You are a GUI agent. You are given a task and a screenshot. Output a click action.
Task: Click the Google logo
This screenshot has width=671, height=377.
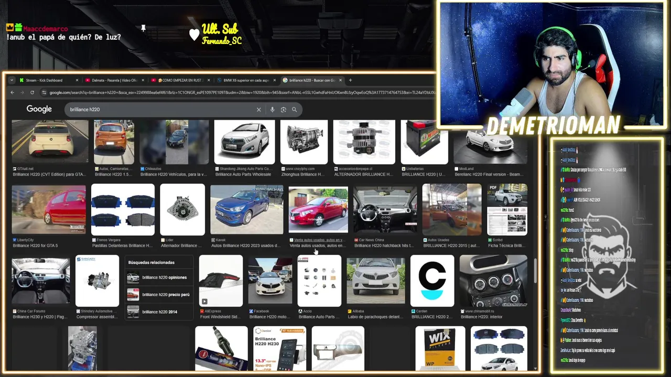click(x=39, y=109)
